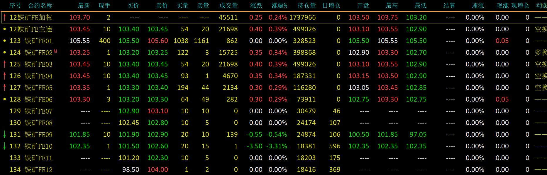Viewport: 547px width, 175px height.
Task: Click yellow dot marker beside row 122
Action: tap(4, 29)
